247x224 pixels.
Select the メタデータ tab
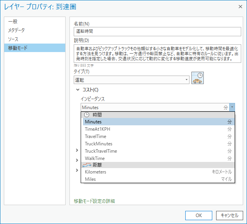pyautogui.click(x=17, y=30)
